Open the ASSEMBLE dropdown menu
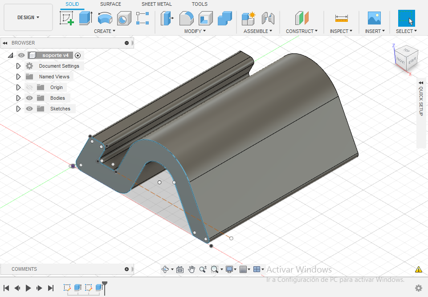The width and height of the screenshot is (428, 297). pos(258,31)
